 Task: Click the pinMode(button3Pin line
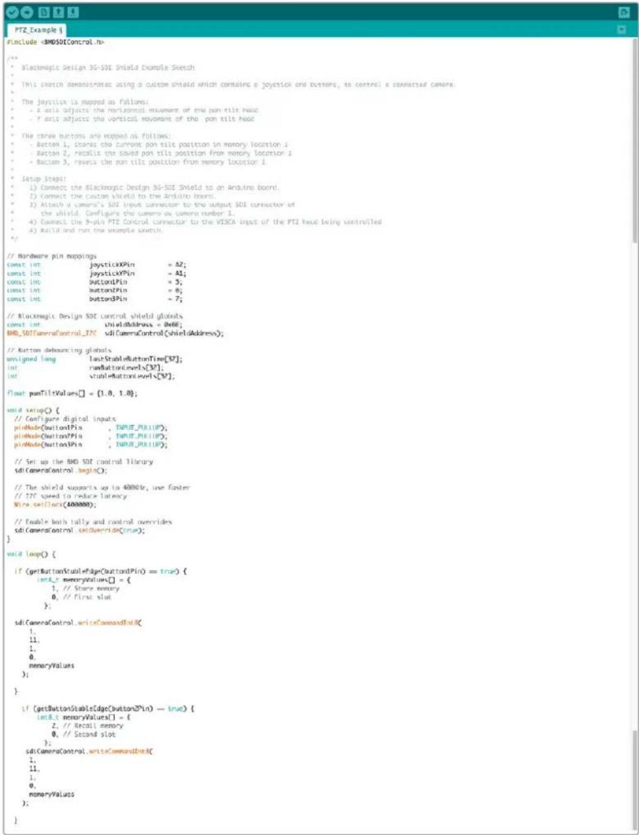pyautogui.click(x=90, y=445)
